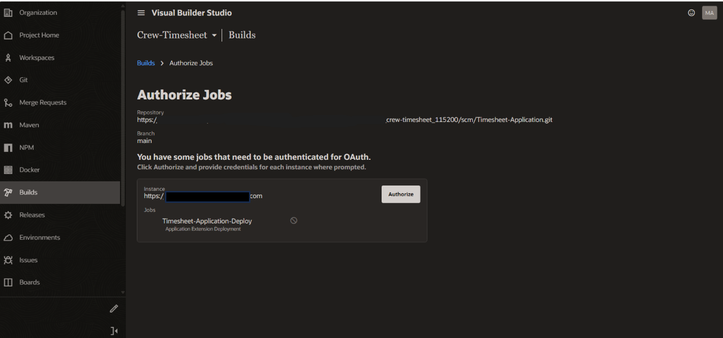Click the pencil edit icon in sidebar
This screenshot has height=338, width=723.
tap(114, 309)
